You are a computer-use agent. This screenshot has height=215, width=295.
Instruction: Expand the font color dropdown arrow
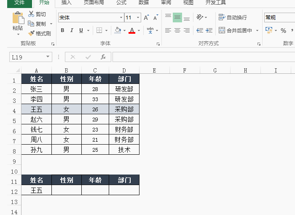coord(139,30)
